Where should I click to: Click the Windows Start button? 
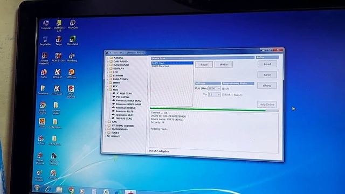coord(37,188)
